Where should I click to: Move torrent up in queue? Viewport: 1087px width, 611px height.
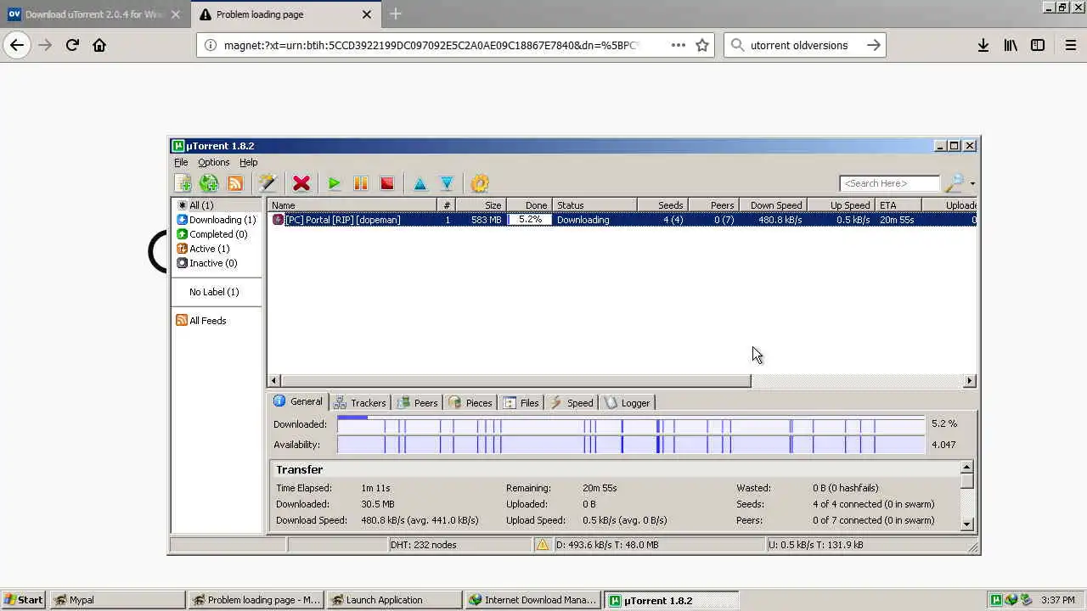click(420, 183)
